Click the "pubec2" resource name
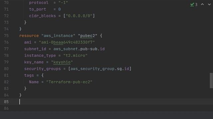This screenshot has width=213, height=119. (88, 36)
